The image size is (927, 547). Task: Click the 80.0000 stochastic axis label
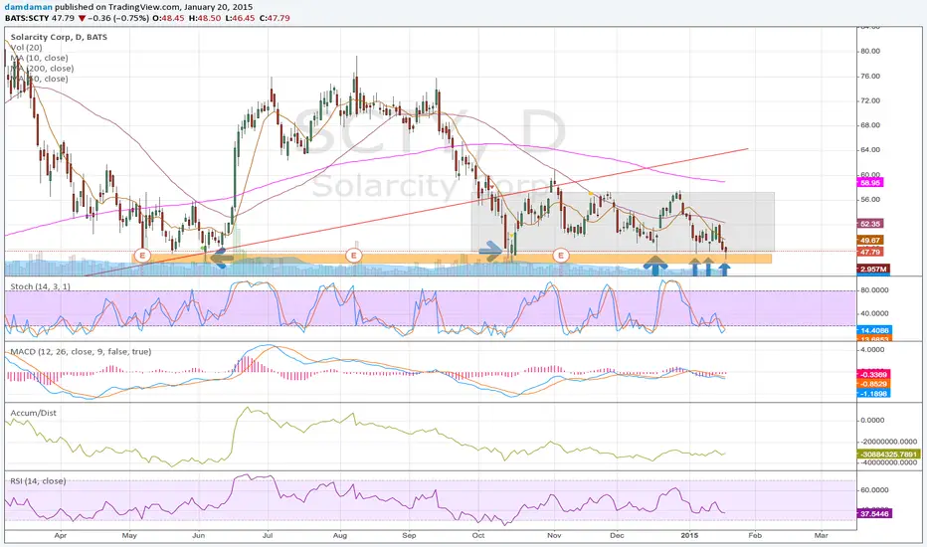pyautogui.click(x=872, y=290)
